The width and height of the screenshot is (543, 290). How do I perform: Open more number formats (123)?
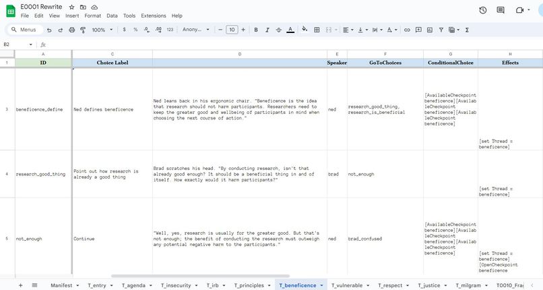[170, 30]
